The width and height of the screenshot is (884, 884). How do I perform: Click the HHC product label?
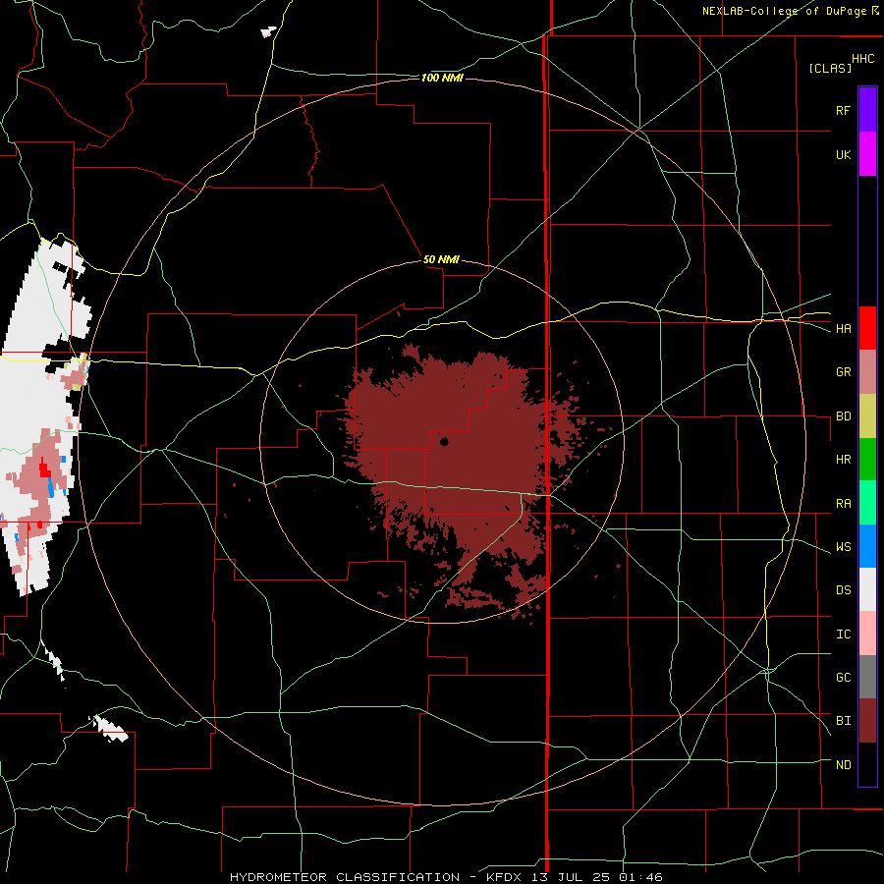click(863, 59)
